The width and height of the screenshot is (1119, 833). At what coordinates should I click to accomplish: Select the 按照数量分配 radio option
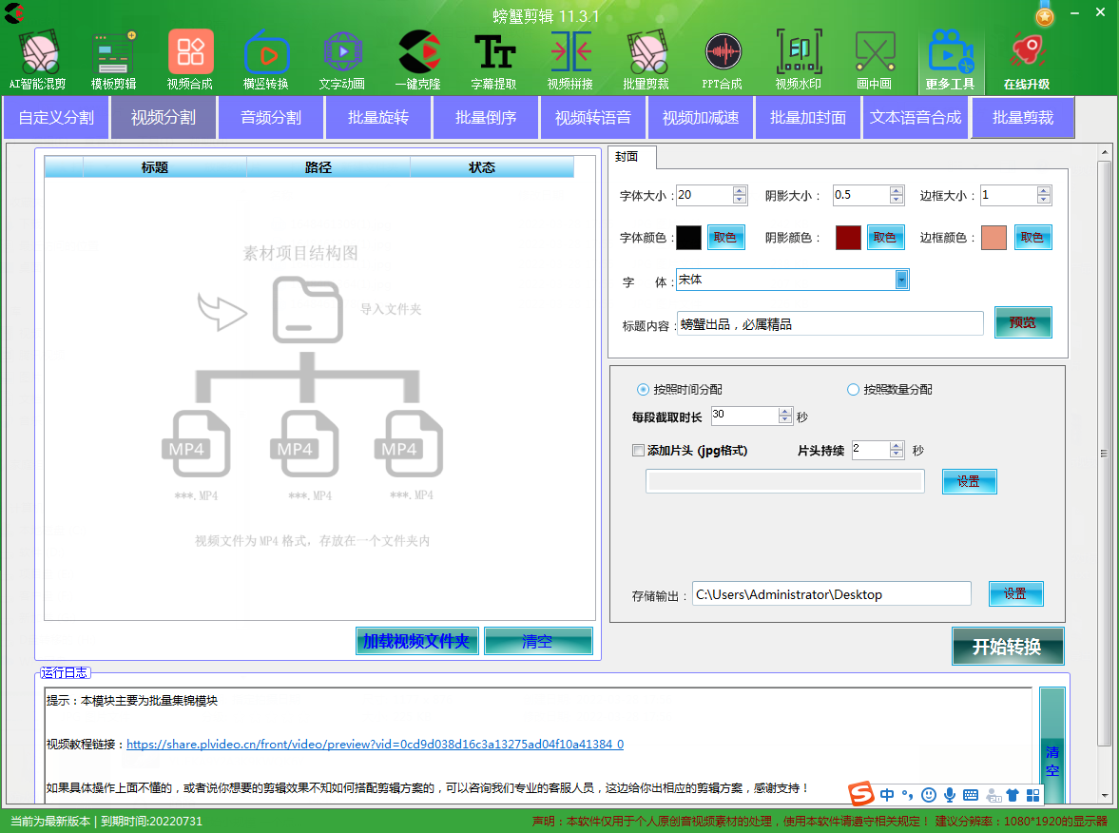click(x=853, y=390)
